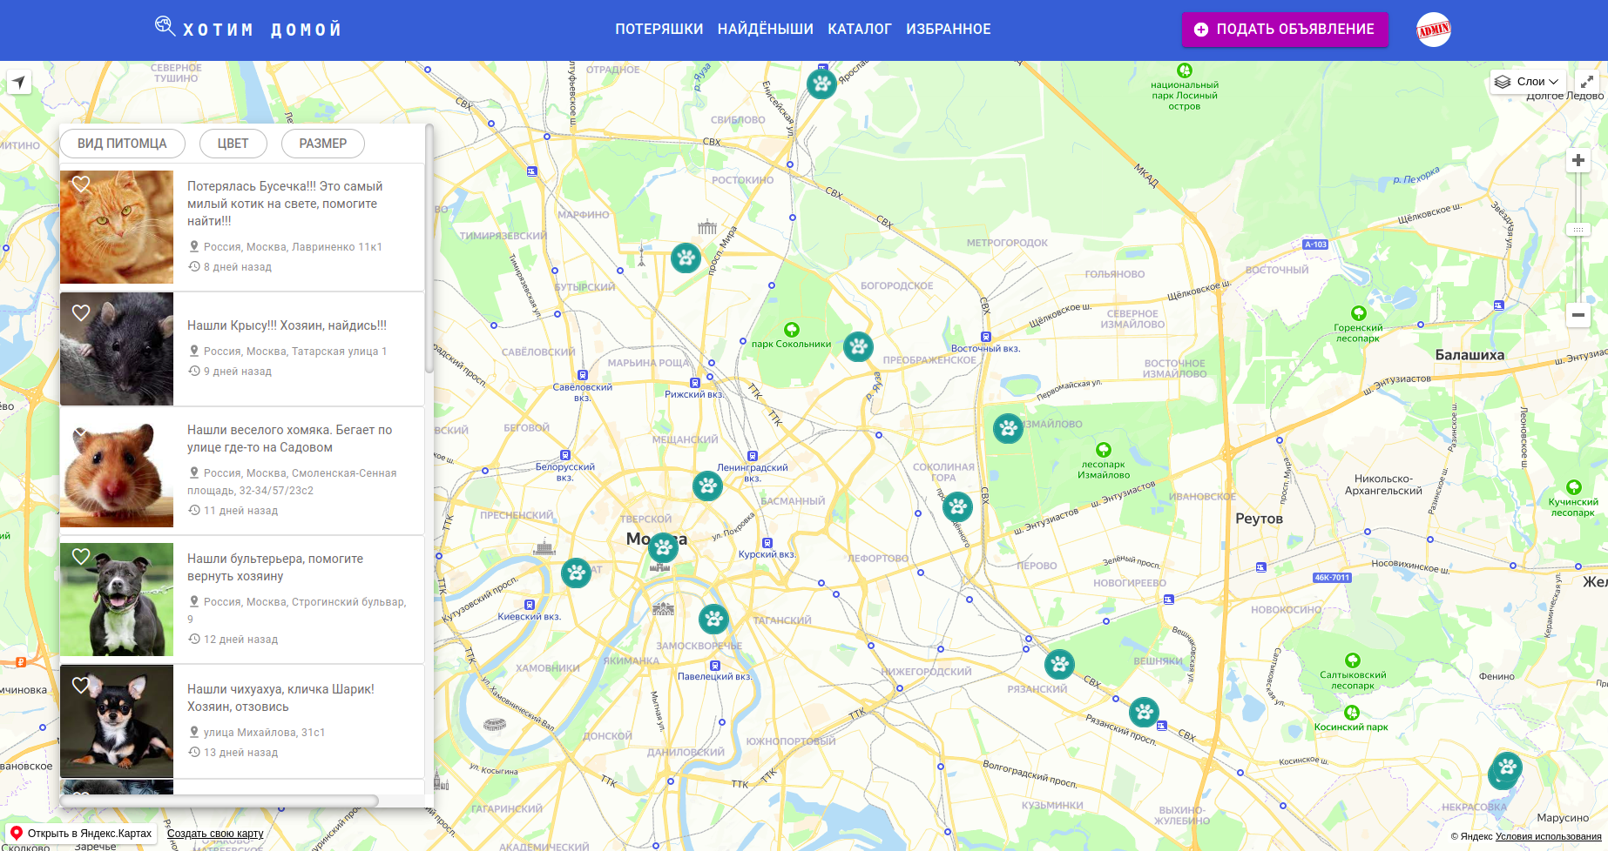Click Курский вокзал station icon
Image resolution: width=1608 pixels, height=851 pixels.
pos(767,543)
